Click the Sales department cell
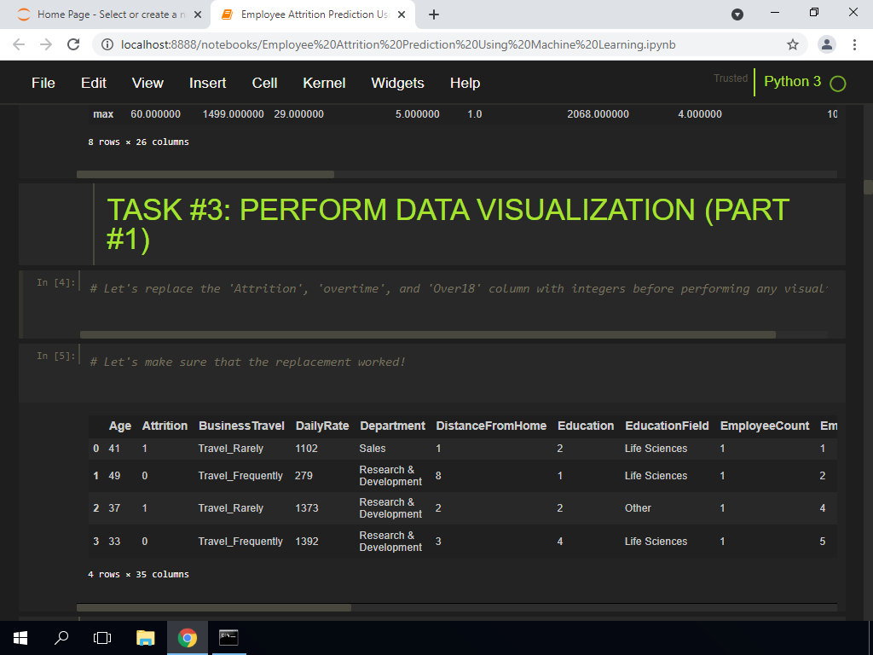 point(373,449)
